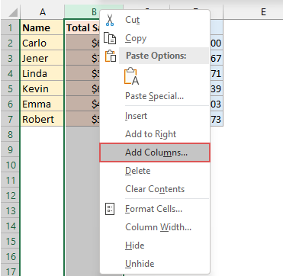Screen dimensions: 283x276
Task: Select row 6 header
Action: [10, 104]
